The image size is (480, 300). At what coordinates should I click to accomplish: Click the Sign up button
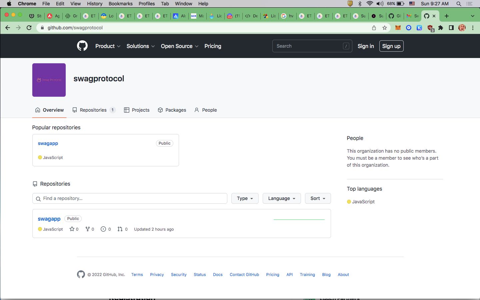click(391, 46)
